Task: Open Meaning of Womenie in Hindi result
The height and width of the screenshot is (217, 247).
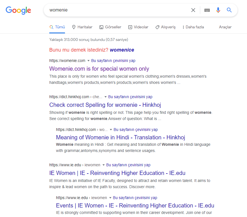Action: click(x=120, y=137)
